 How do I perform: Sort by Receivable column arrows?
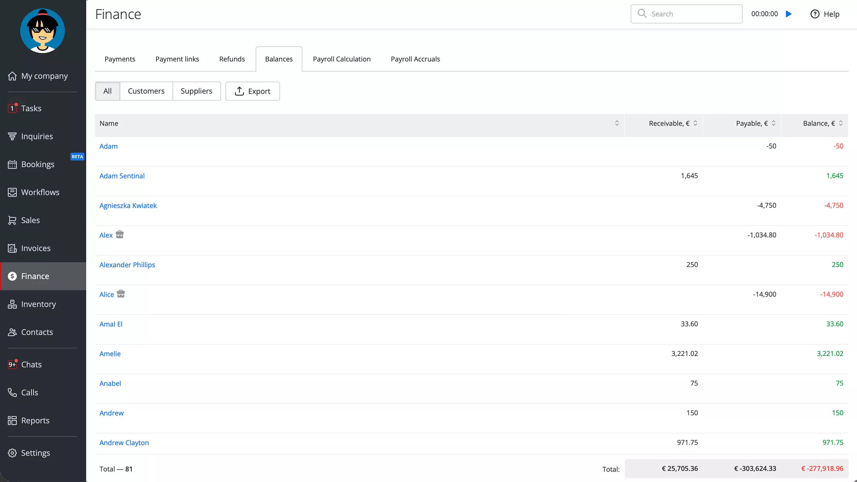695,123
